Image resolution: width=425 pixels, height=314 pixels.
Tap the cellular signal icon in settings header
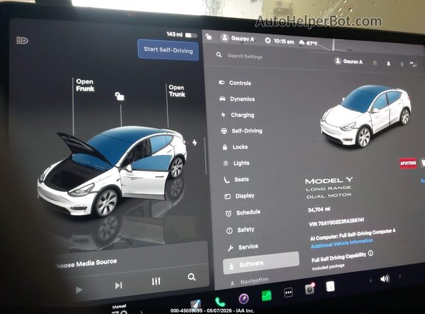point(413,64)
